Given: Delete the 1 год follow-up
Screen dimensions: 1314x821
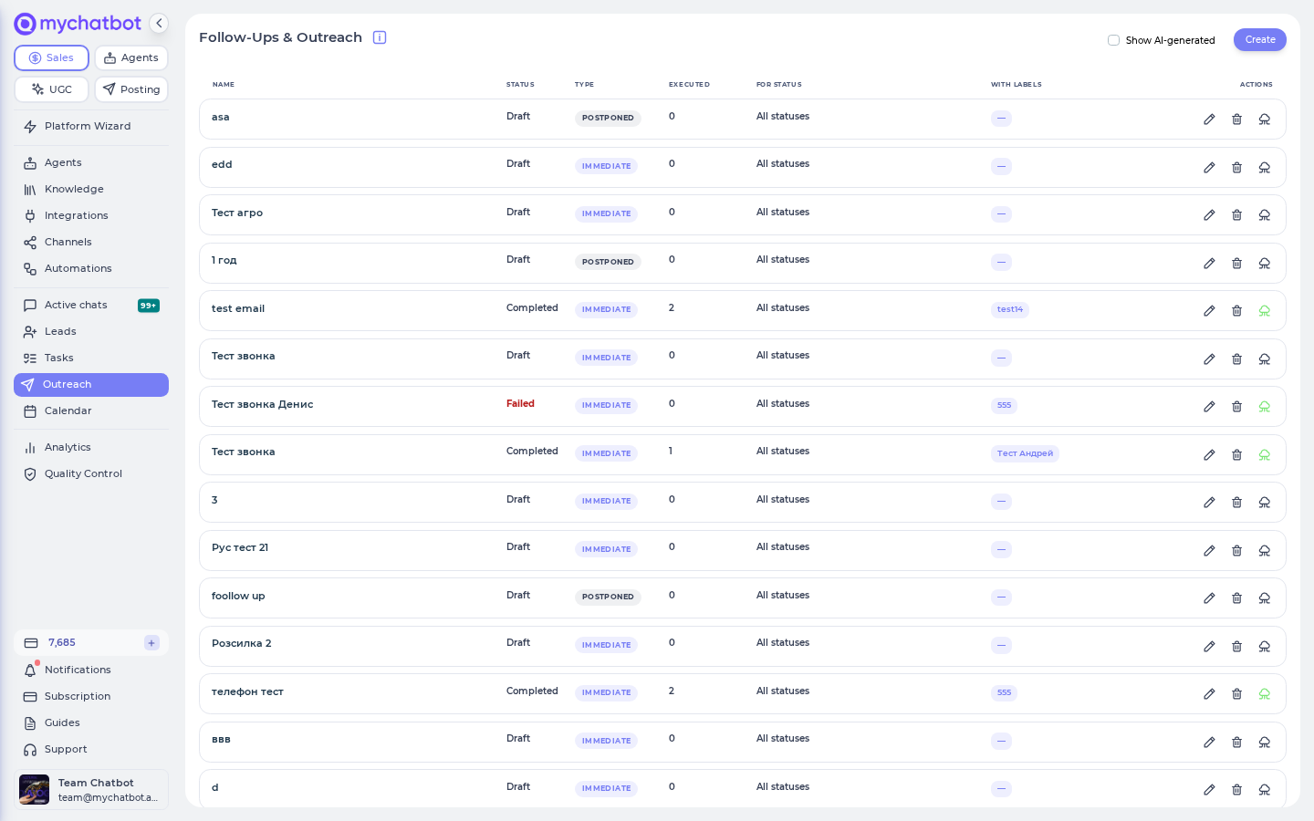Looking at the screenshot, I should pos(1236,264).
